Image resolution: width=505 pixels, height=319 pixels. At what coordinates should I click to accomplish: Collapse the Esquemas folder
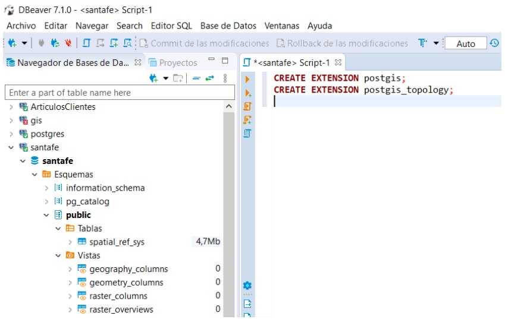click(x=34, y=174)
